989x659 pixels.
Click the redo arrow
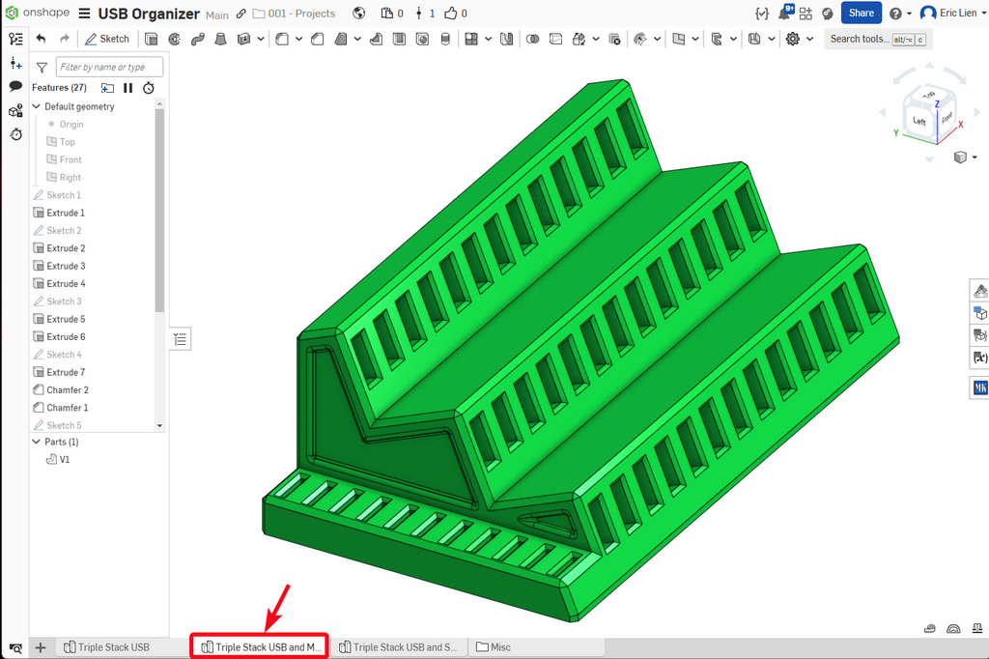pos(65,39)
